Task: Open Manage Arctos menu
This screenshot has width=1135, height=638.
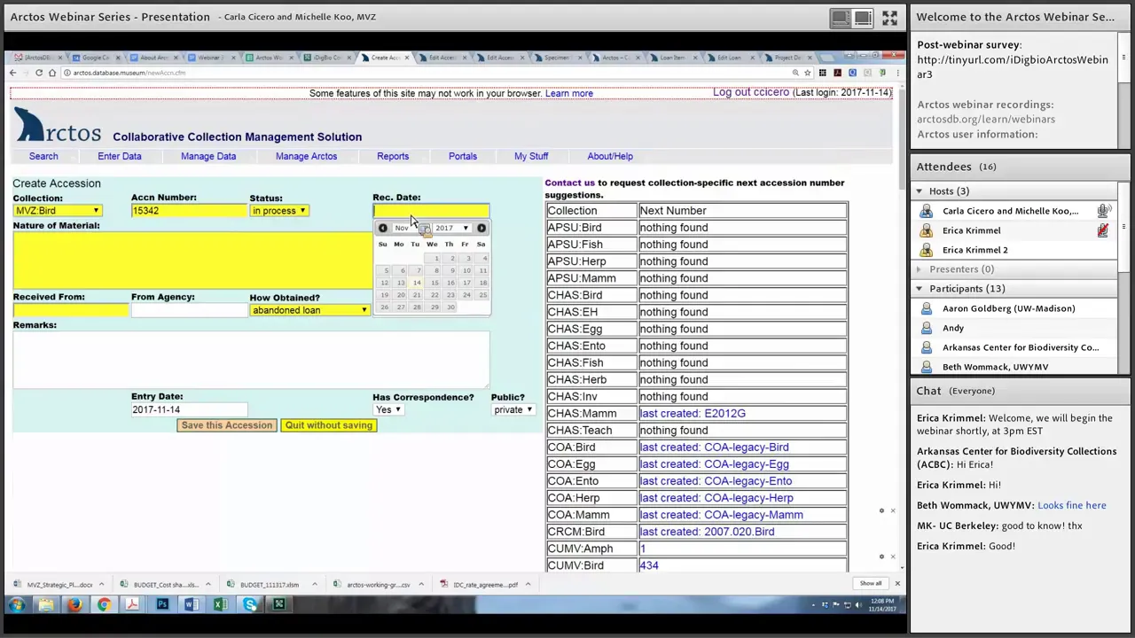Action: (x=306, y=156)
